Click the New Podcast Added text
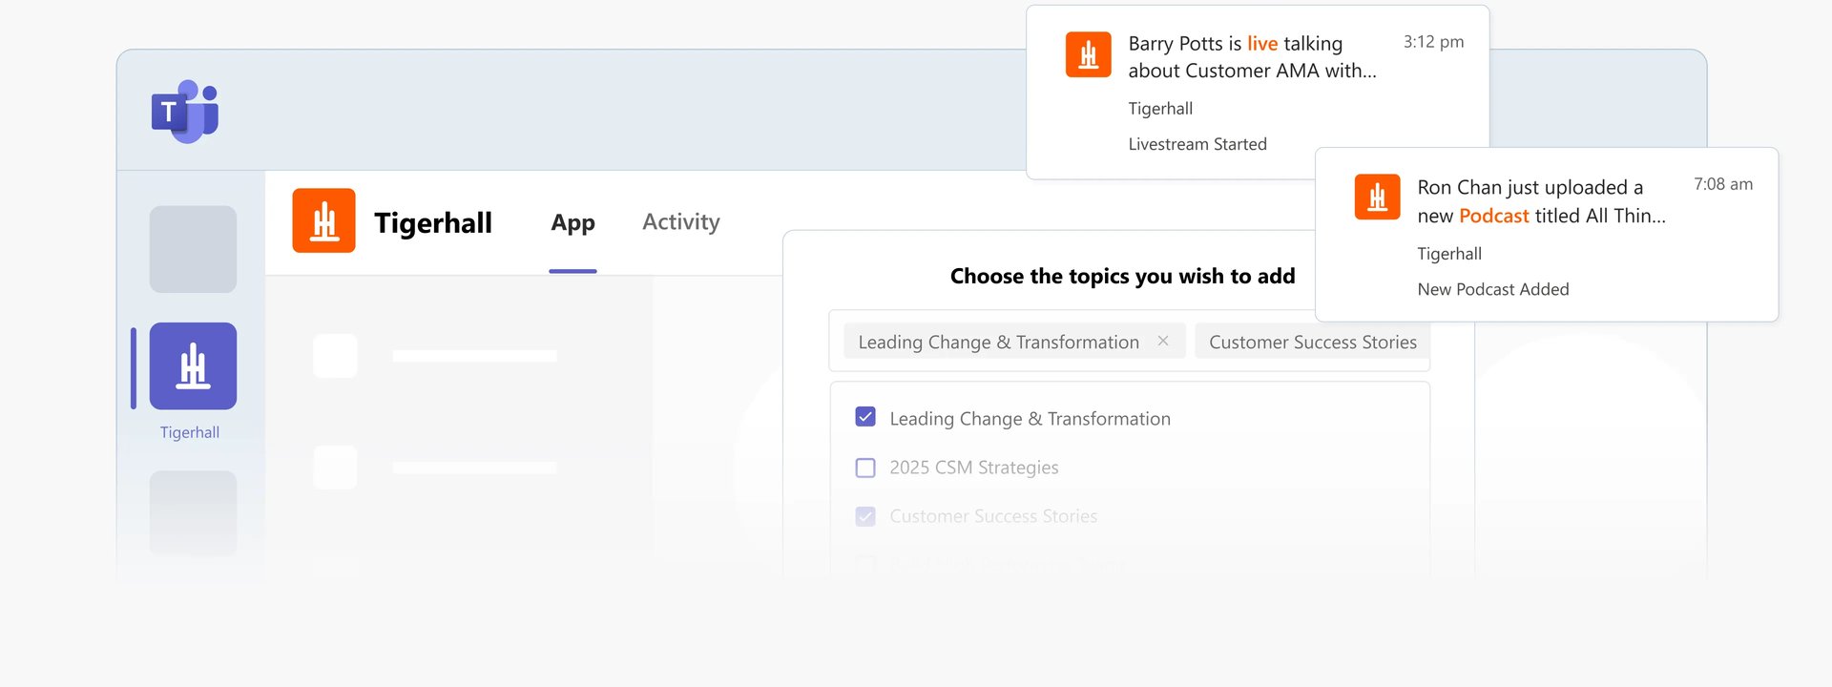Image resolution: width=1832 pixels, height=687 pixels. [1493, 289]
